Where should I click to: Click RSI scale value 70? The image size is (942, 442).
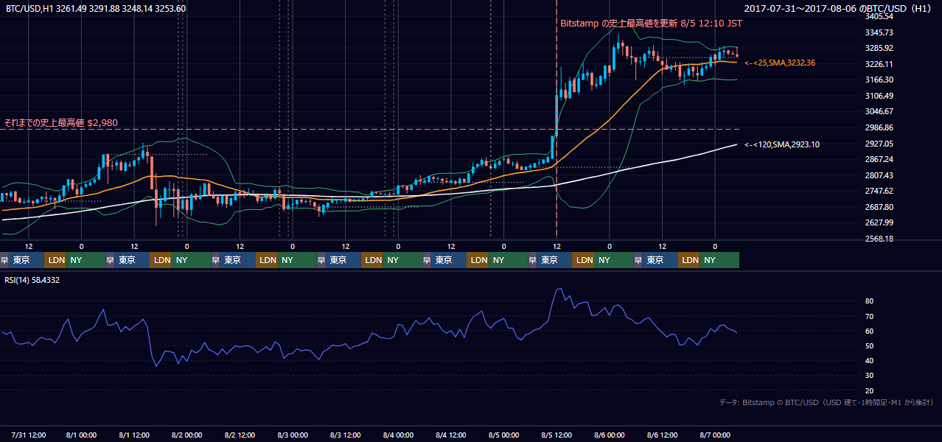(x=870, y=316)
